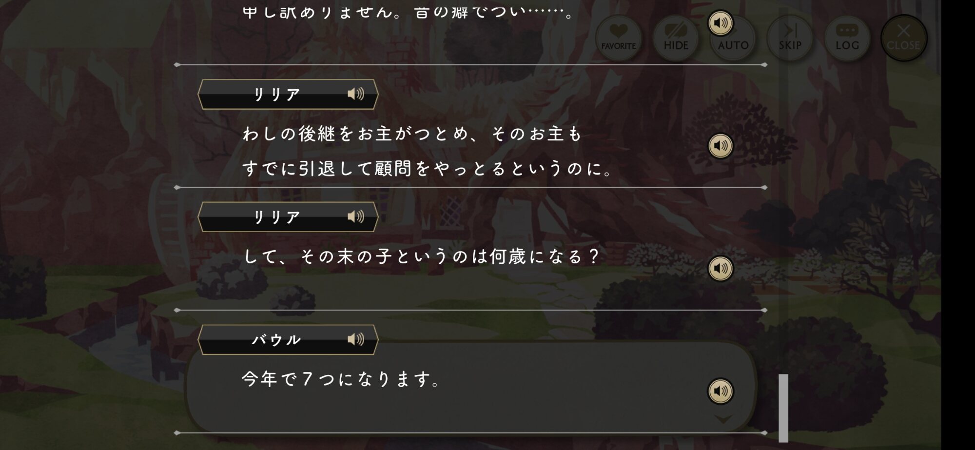Close the log with CLOSE button
The width and height of the screenshot is (975, 450).
(904, 38)
